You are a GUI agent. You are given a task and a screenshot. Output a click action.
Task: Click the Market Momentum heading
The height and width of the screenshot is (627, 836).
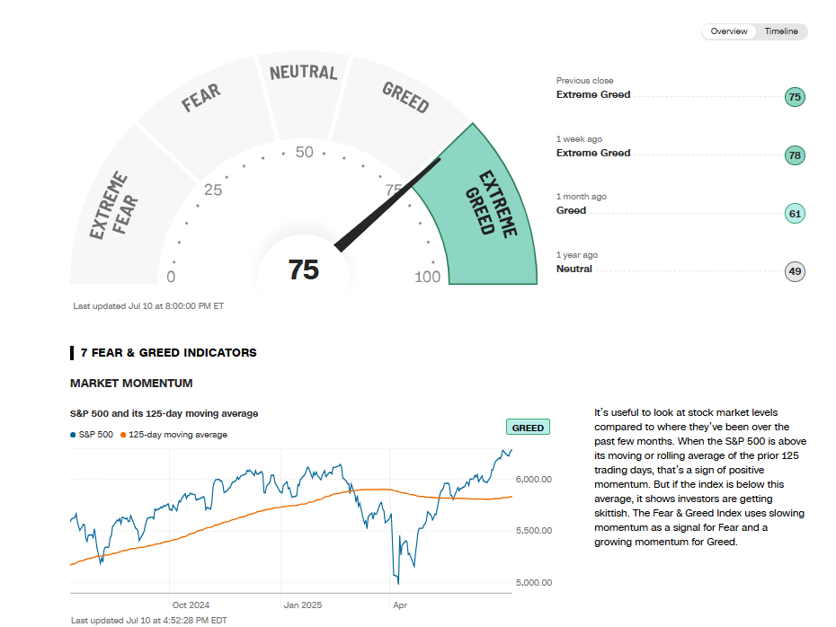tap(131, 384)
